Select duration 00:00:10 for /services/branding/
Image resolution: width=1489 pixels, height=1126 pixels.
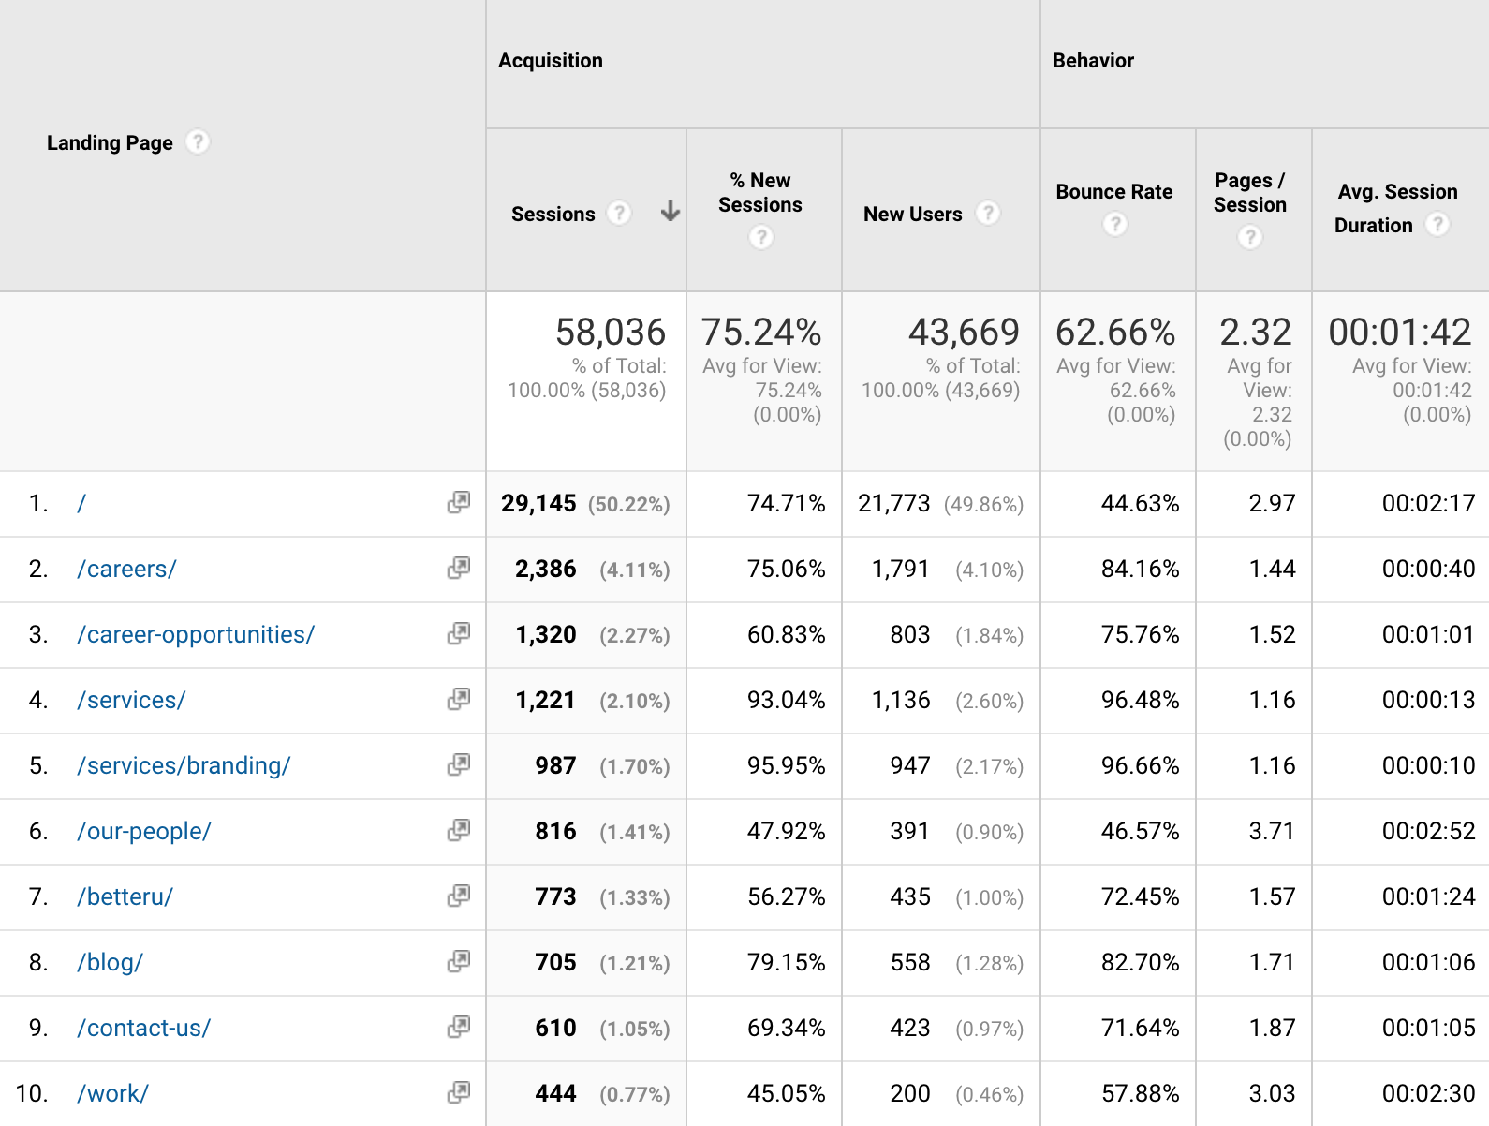click(x=1429, y=766)
